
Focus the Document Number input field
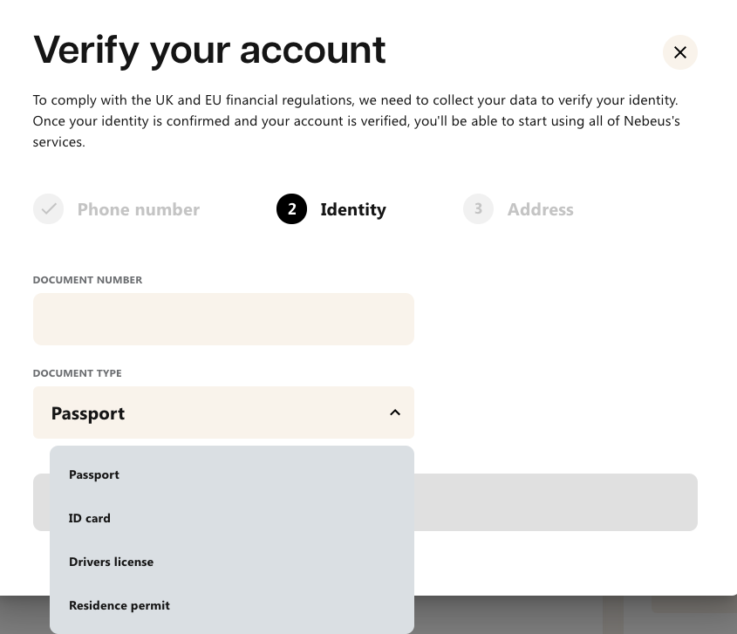click(x=223, y=319)
